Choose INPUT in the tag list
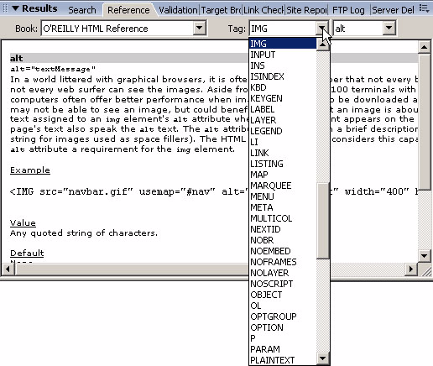433x366 pixels. point(283,55)
